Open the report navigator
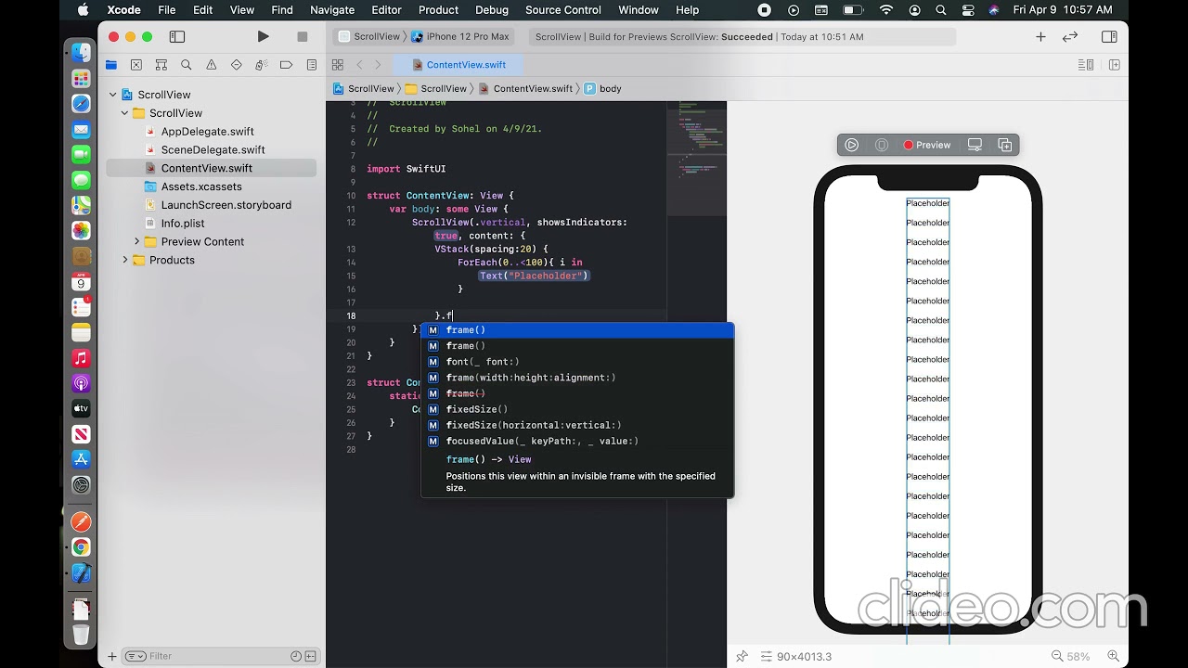Screen dimensions: 1188x668 pos(312,65)
